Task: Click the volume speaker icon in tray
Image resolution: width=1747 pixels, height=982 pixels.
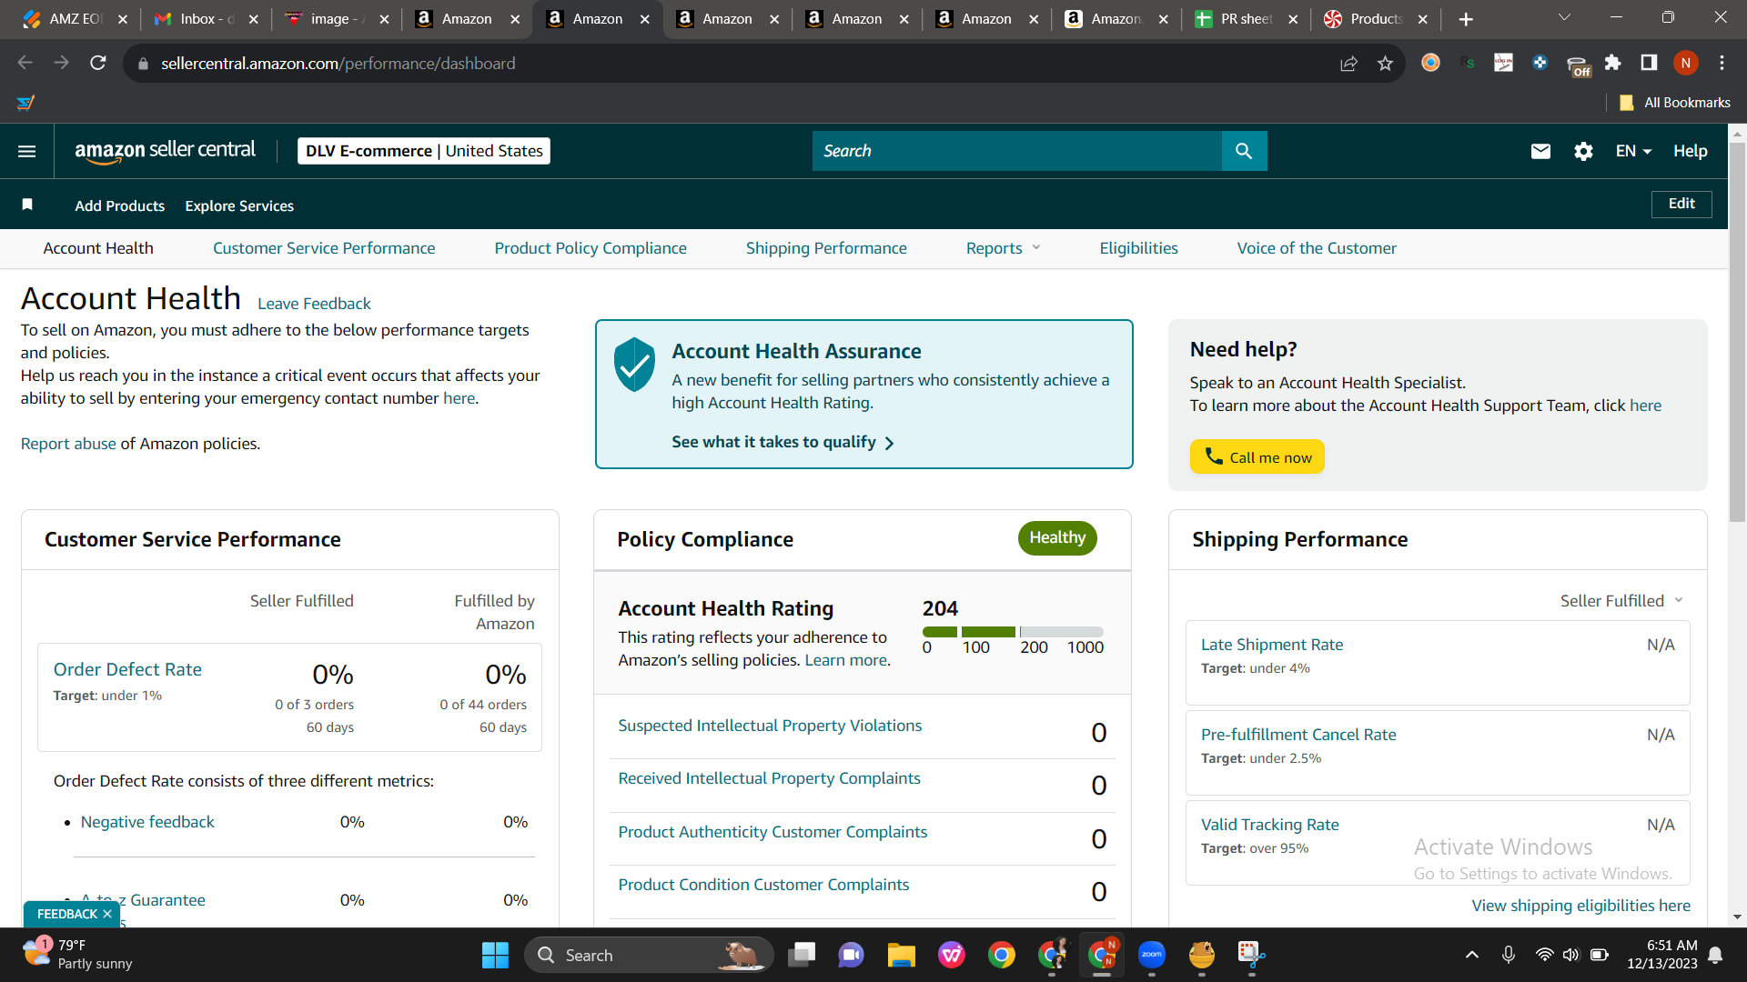Action: pyautogui.click(x=1570, y=955)
